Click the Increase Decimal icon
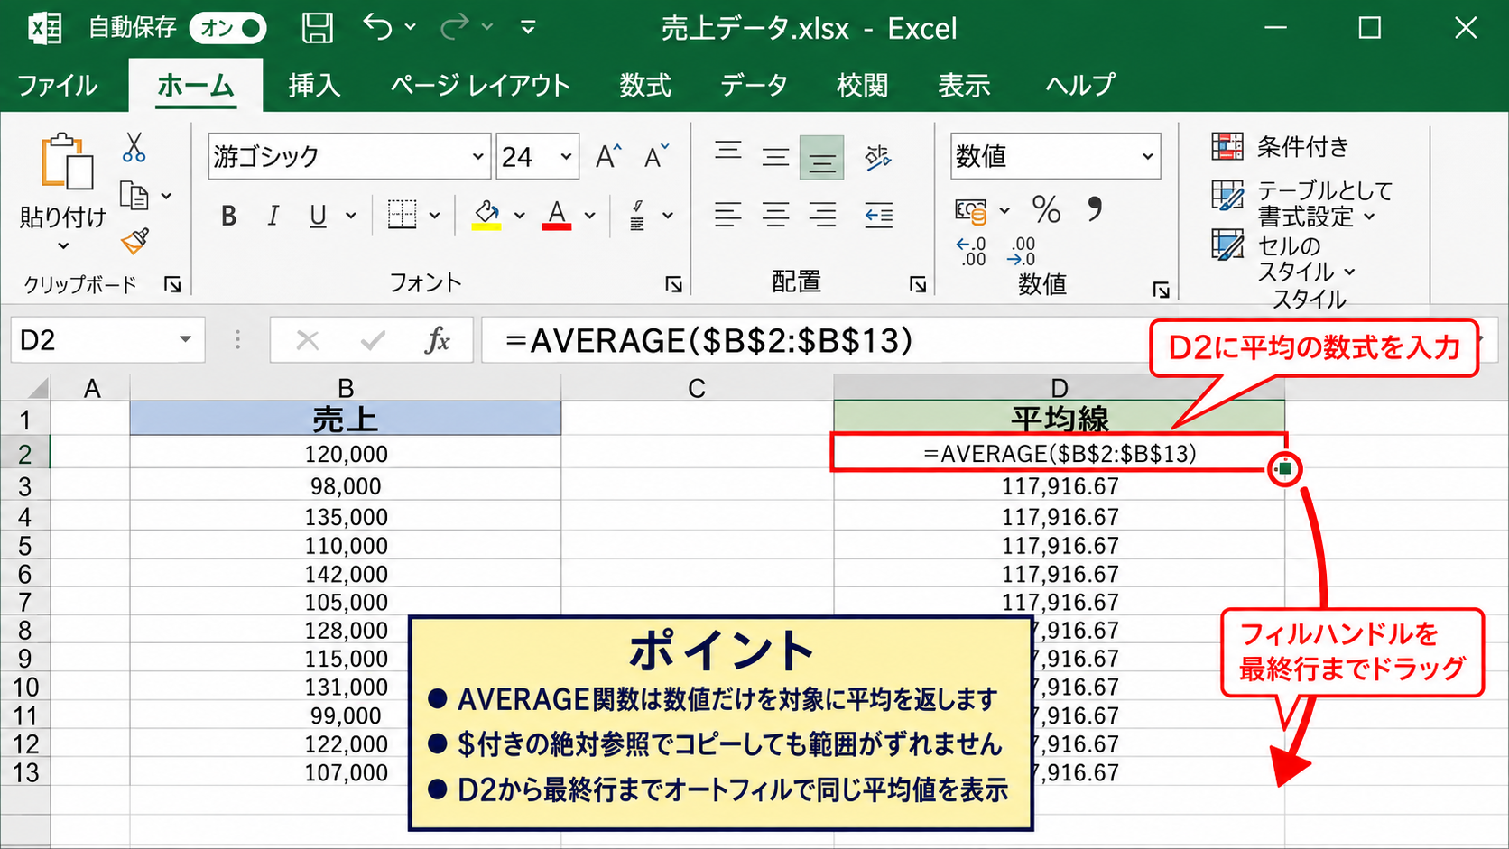This screenshot has width=1509, height=849. pos(971,252)
